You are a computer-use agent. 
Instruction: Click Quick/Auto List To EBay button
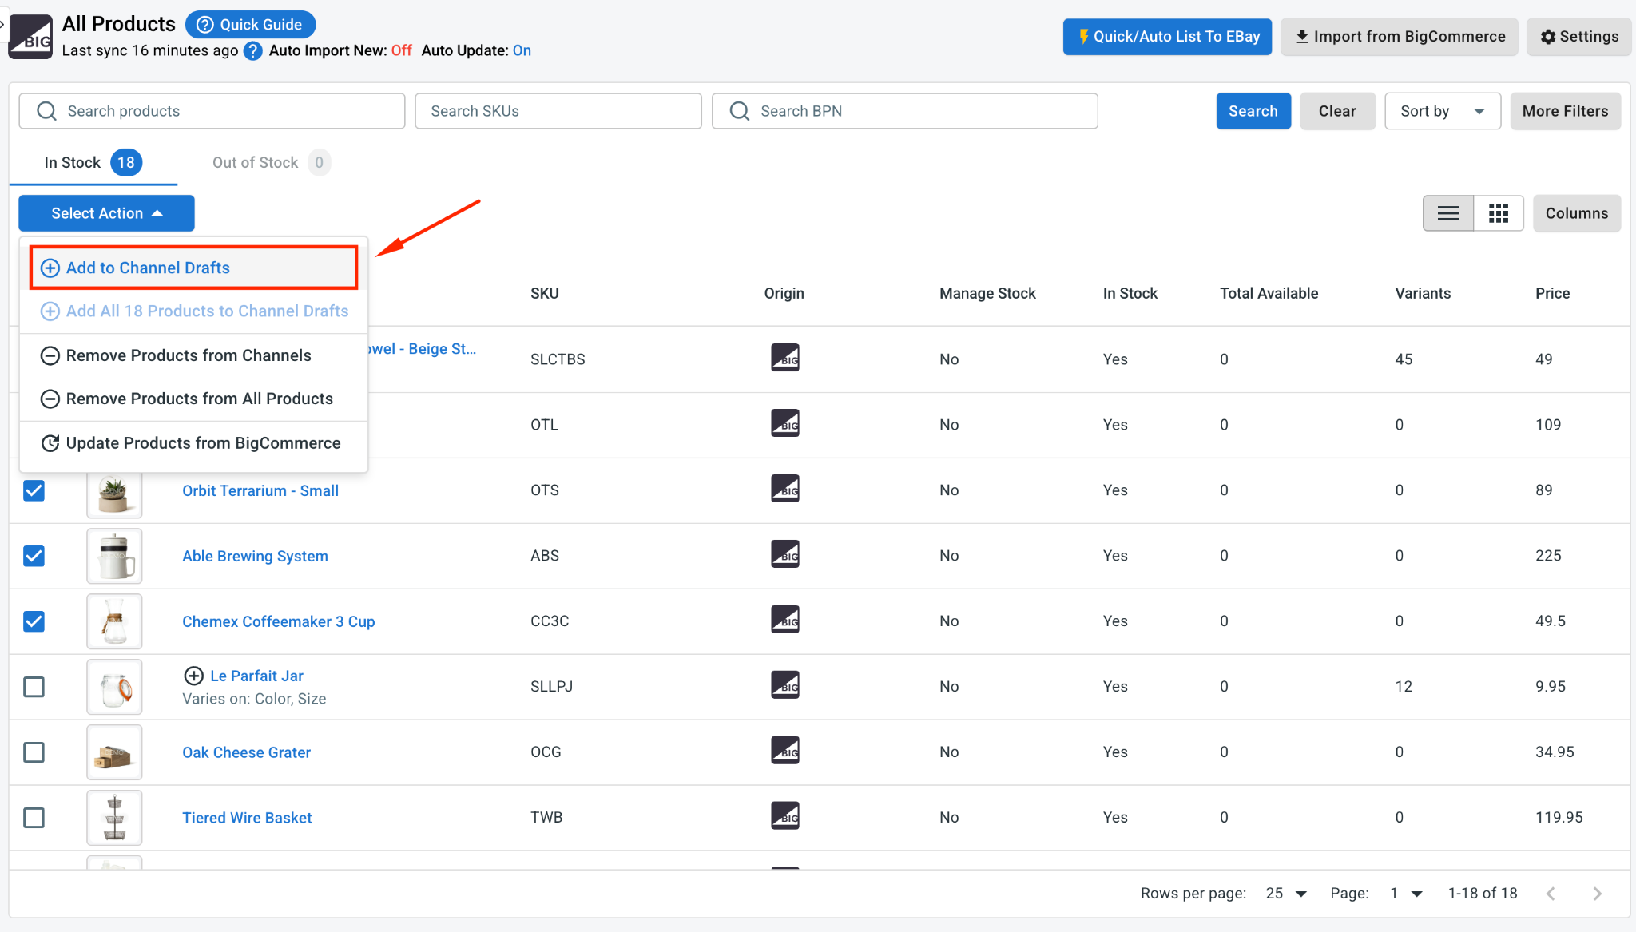point(1167,37)
